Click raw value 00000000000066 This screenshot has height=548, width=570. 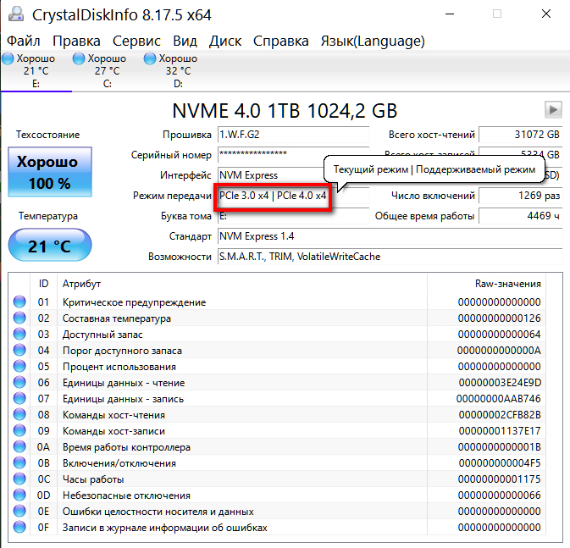pyautogui.click(x=500, y=495)
